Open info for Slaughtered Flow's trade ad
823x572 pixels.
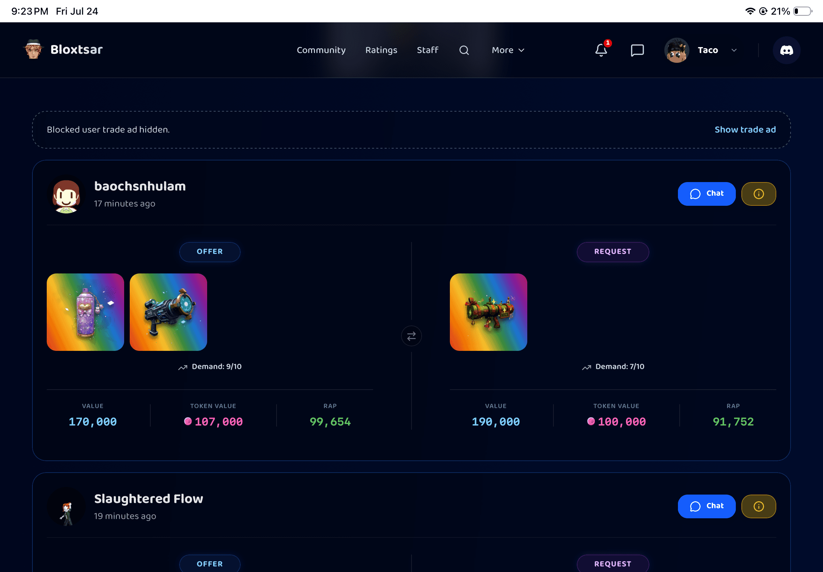coord(758,506)
